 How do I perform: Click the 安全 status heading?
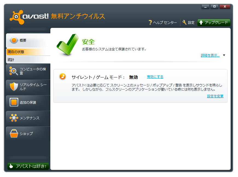(88, 42)
